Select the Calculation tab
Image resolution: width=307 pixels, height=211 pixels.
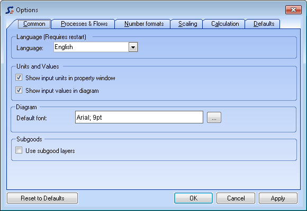225,24
